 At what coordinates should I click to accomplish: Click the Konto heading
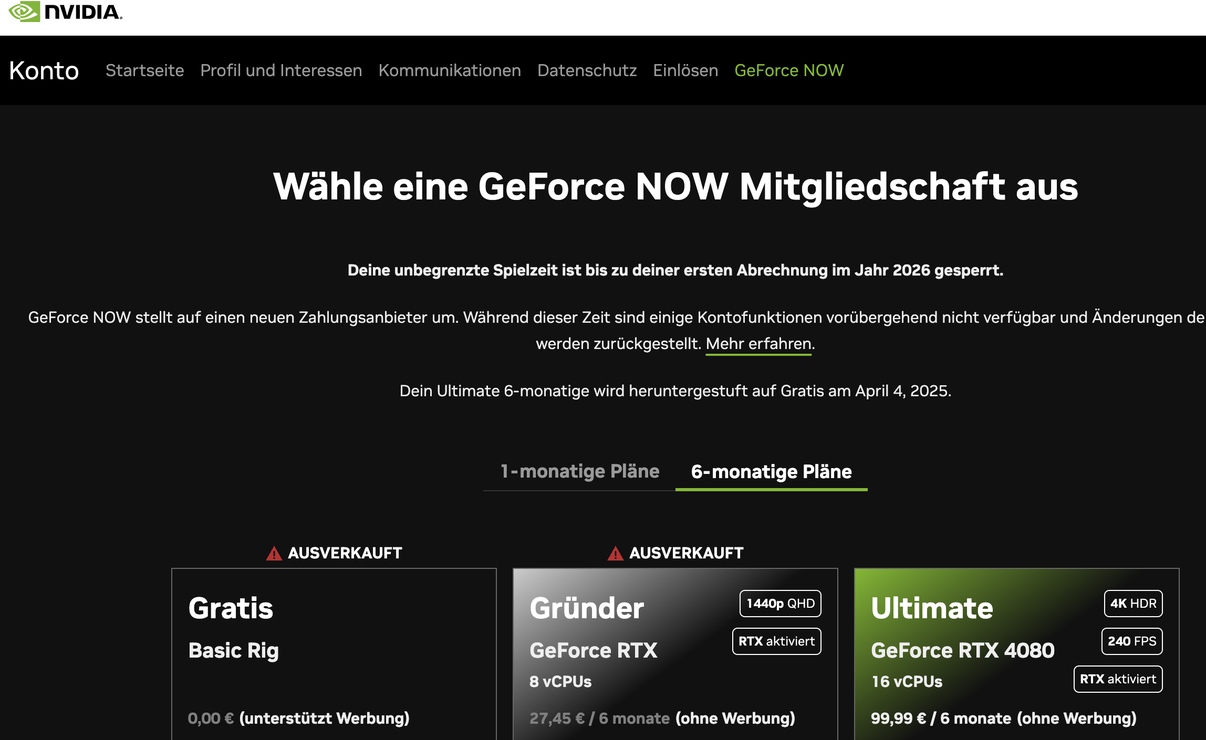point(44,70)
